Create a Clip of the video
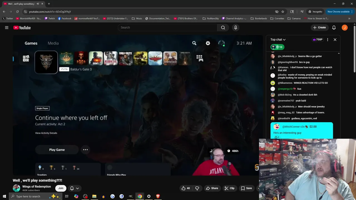 [x=229, y=188]
